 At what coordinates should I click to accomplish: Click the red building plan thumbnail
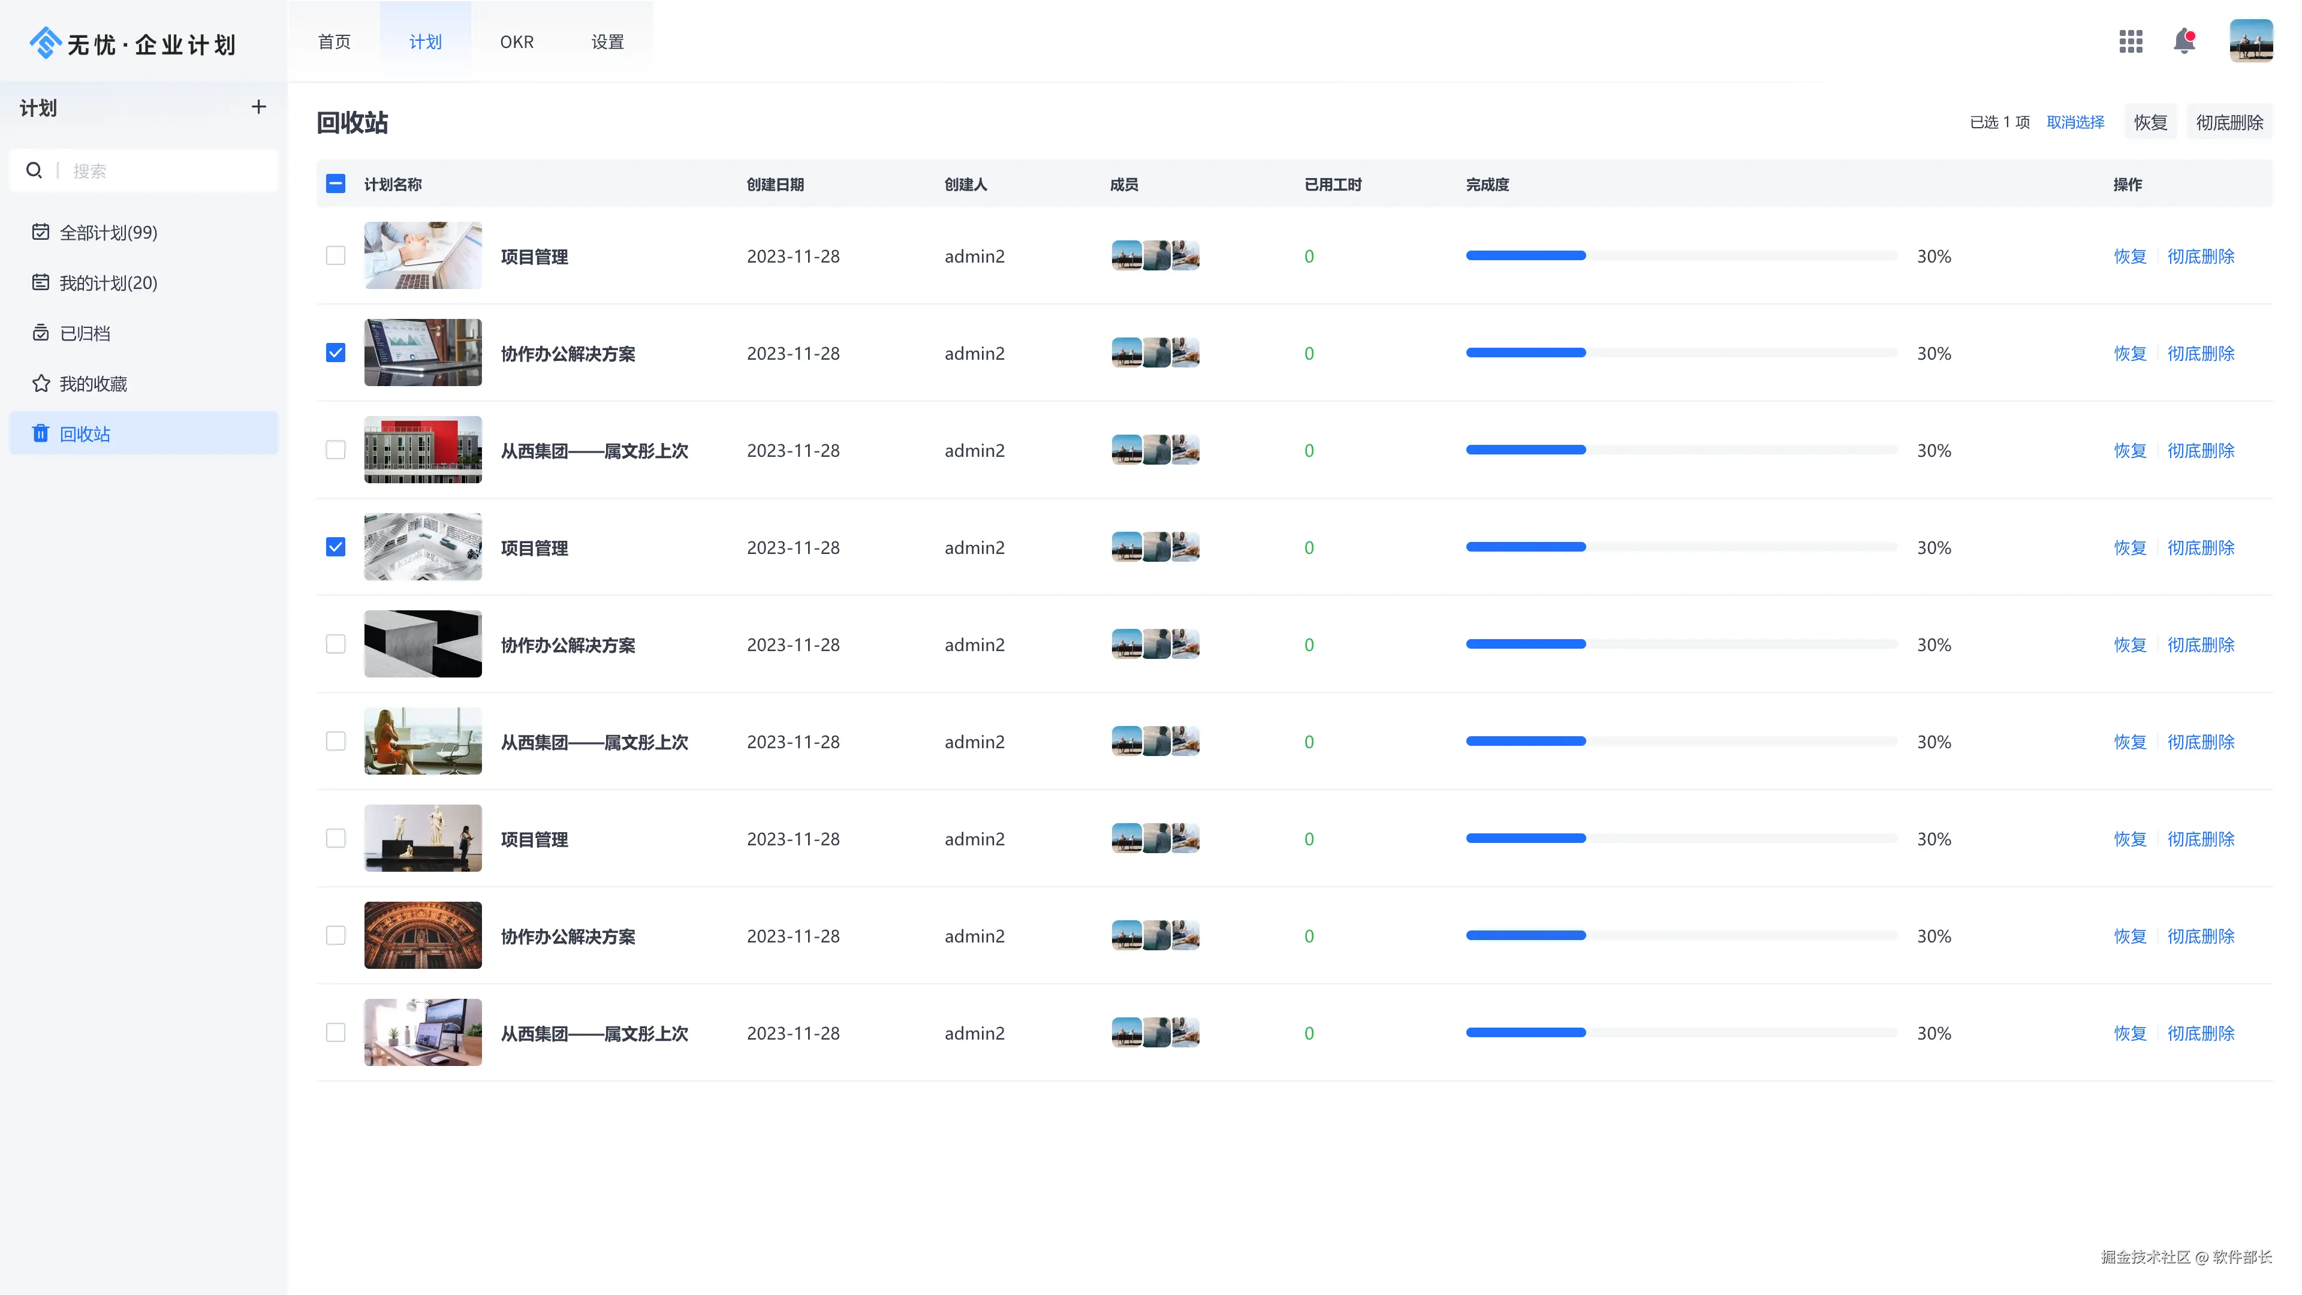point(423,450)
